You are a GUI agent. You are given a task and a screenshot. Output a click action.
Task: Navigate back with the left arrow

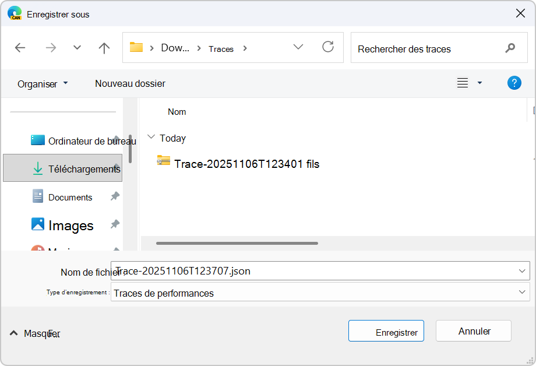coord(20,48)
